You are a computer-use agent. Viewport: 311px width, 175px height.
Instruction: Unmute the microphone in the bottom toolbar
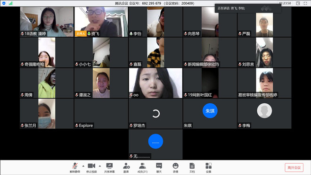click(75, 167)
